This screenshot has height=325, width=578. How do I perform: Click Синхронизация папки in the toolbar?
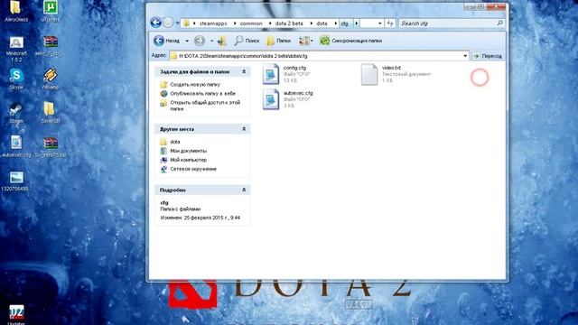click(351, 41)
